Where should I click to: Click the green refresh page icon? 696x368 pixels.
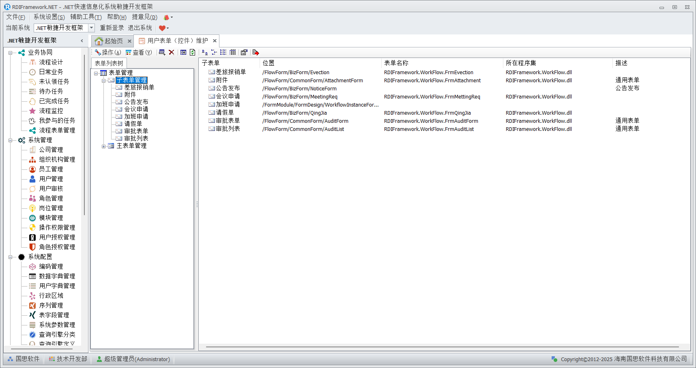(193, 52)
